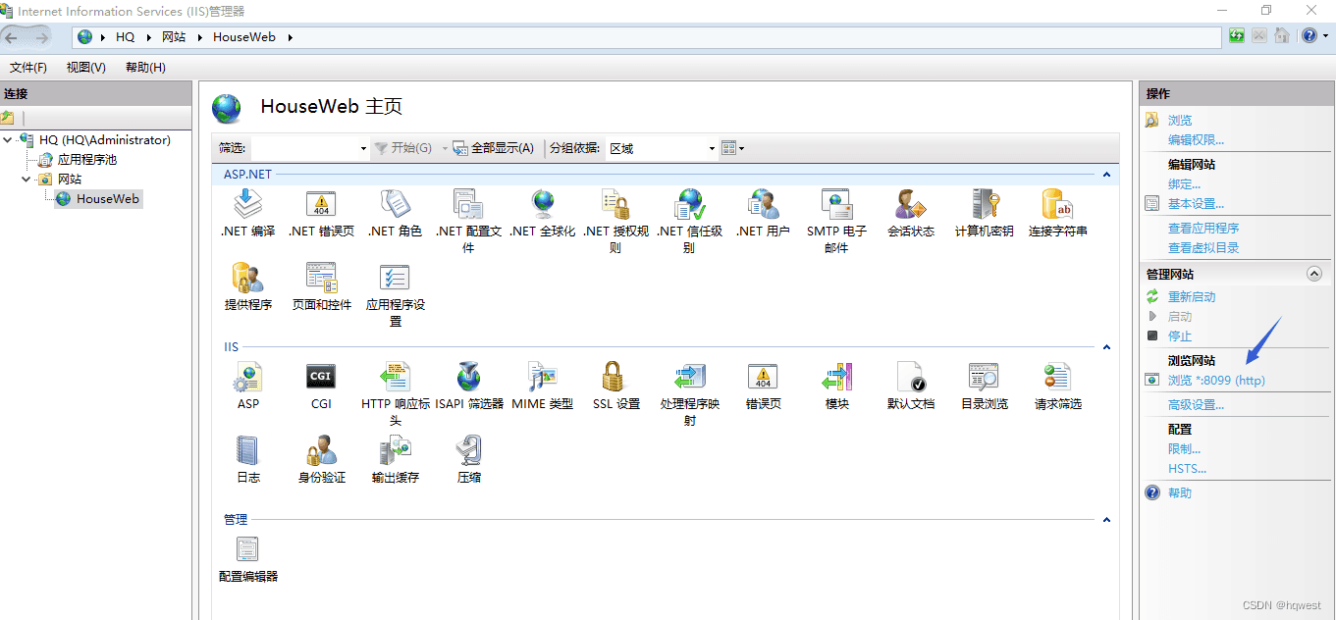
Task: Open the 会话状态 feature
Action: [910, 214]
